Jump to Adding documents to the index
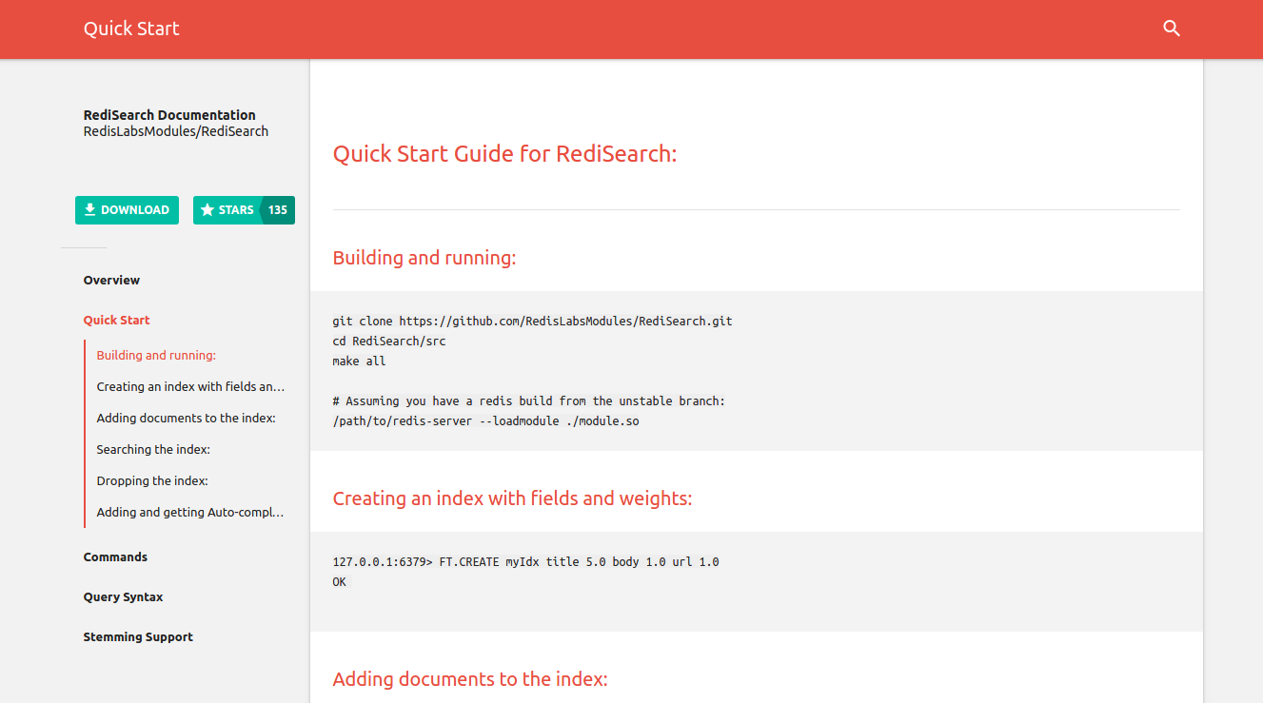 click(186, 419)
